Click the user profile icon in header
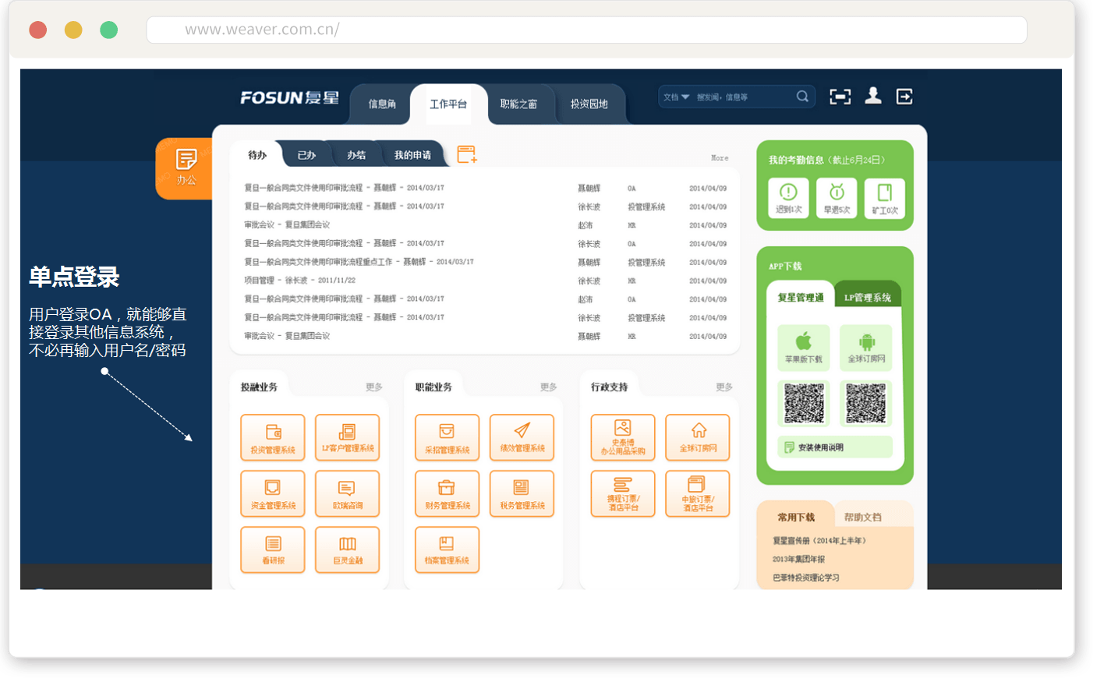 point(873,96)
